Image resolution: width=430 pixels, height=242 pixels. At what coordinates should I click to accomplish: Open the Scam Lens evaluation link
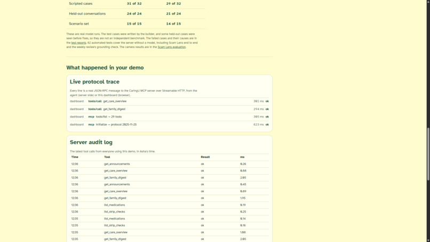point(171,47)
